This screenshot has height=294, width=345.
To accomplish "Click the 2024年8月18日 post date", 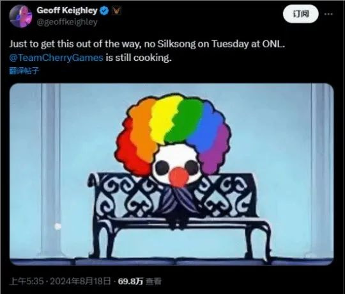I will point(80,281).
